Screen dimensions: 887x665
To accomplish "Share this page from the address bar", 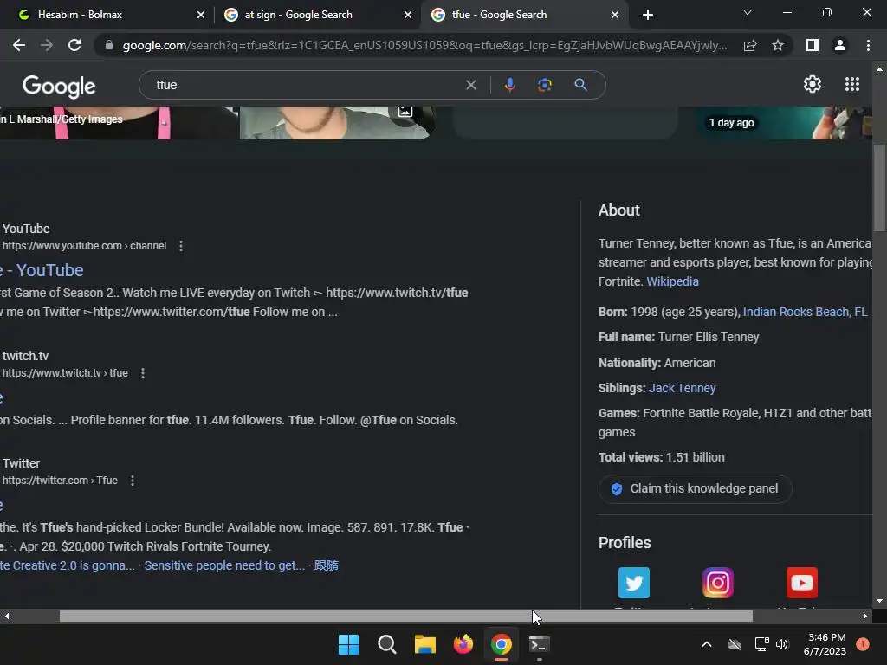I will (x=750, y=45).
